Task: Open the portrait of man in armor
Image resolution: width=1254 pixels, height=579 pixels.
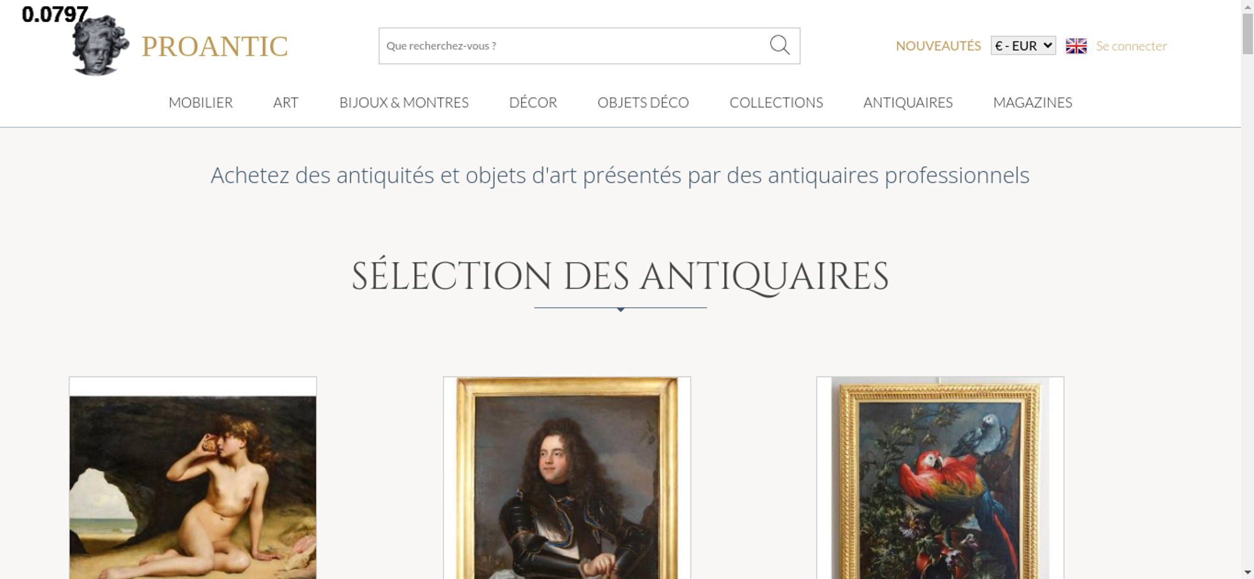Action: pos(567,478)
